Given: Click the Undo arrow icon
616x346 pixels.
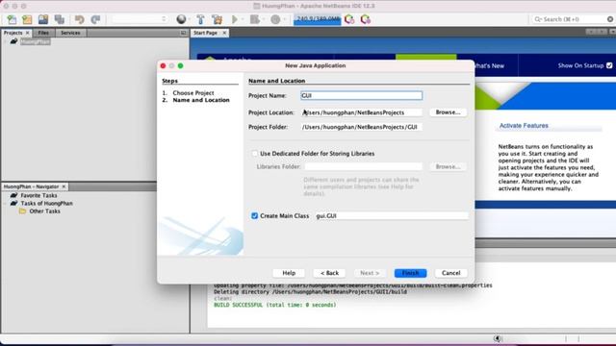Looking at the screenshot, I should (x=79, y=19).
